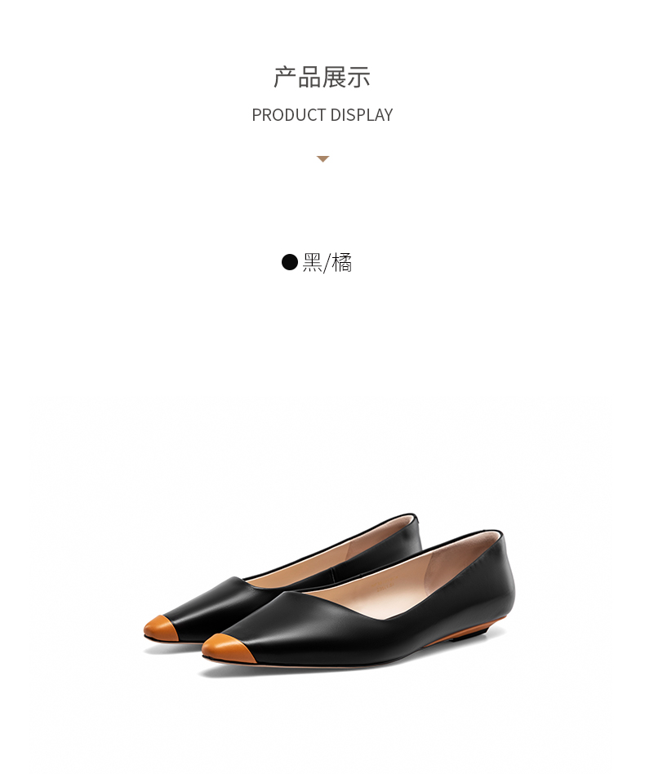Click the brown downward triangle arrow

tap(322, 159)
